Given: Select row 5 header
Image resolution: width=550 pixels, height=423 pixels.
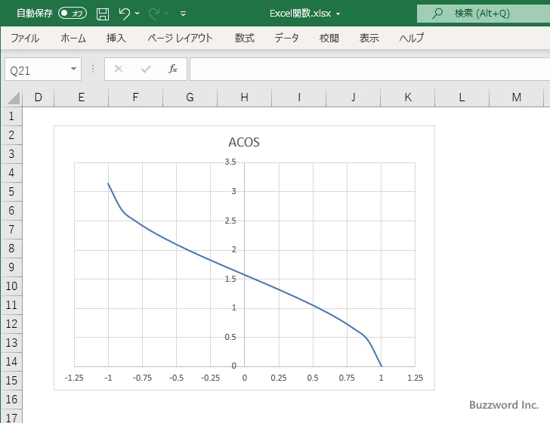Looking at the screenshot, I should pos(11,192).
